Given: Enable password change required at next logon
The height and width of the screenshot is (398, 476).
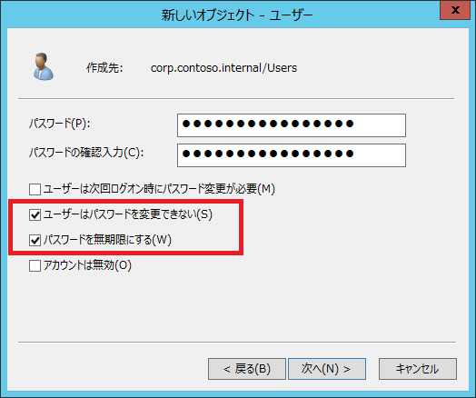Looking at the screenshot, I should coord(35,189).
